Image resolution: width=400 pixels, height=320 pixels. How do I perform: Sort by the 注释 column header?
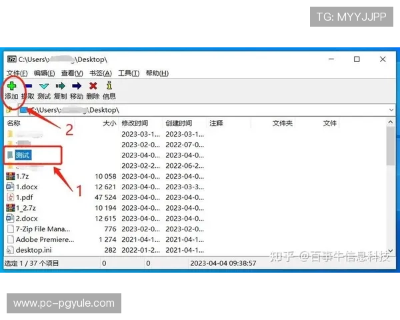tap(216, 123)
